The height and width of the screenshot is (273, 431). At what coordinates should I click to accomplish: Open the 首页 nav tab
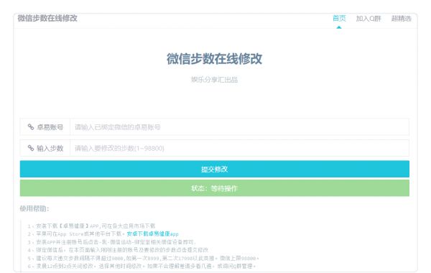339,19
